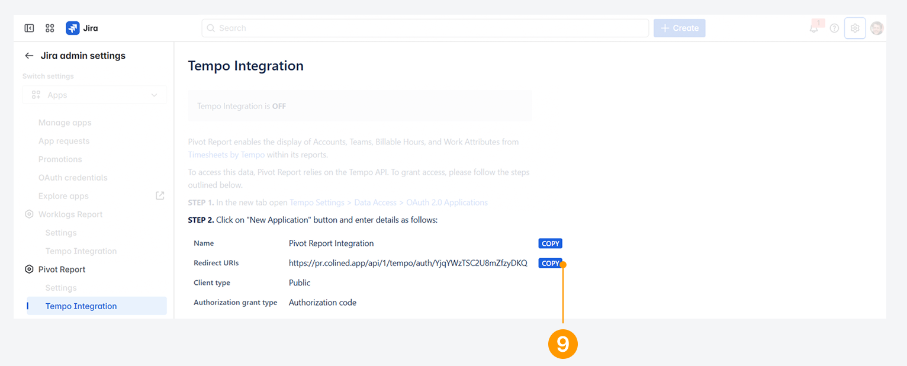The width and height of the screenshot is (907, 366).
Task: Click the Client type label
Action: 212,282
